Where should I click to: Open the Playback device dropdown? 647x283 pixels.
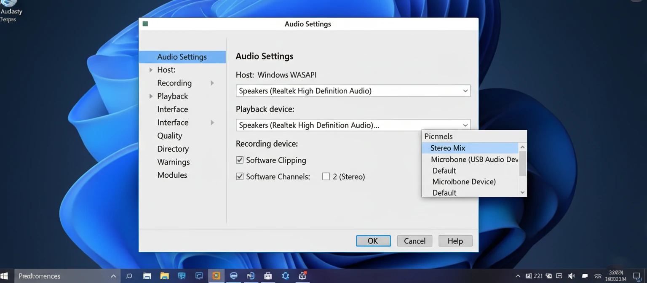pos(465,125)
